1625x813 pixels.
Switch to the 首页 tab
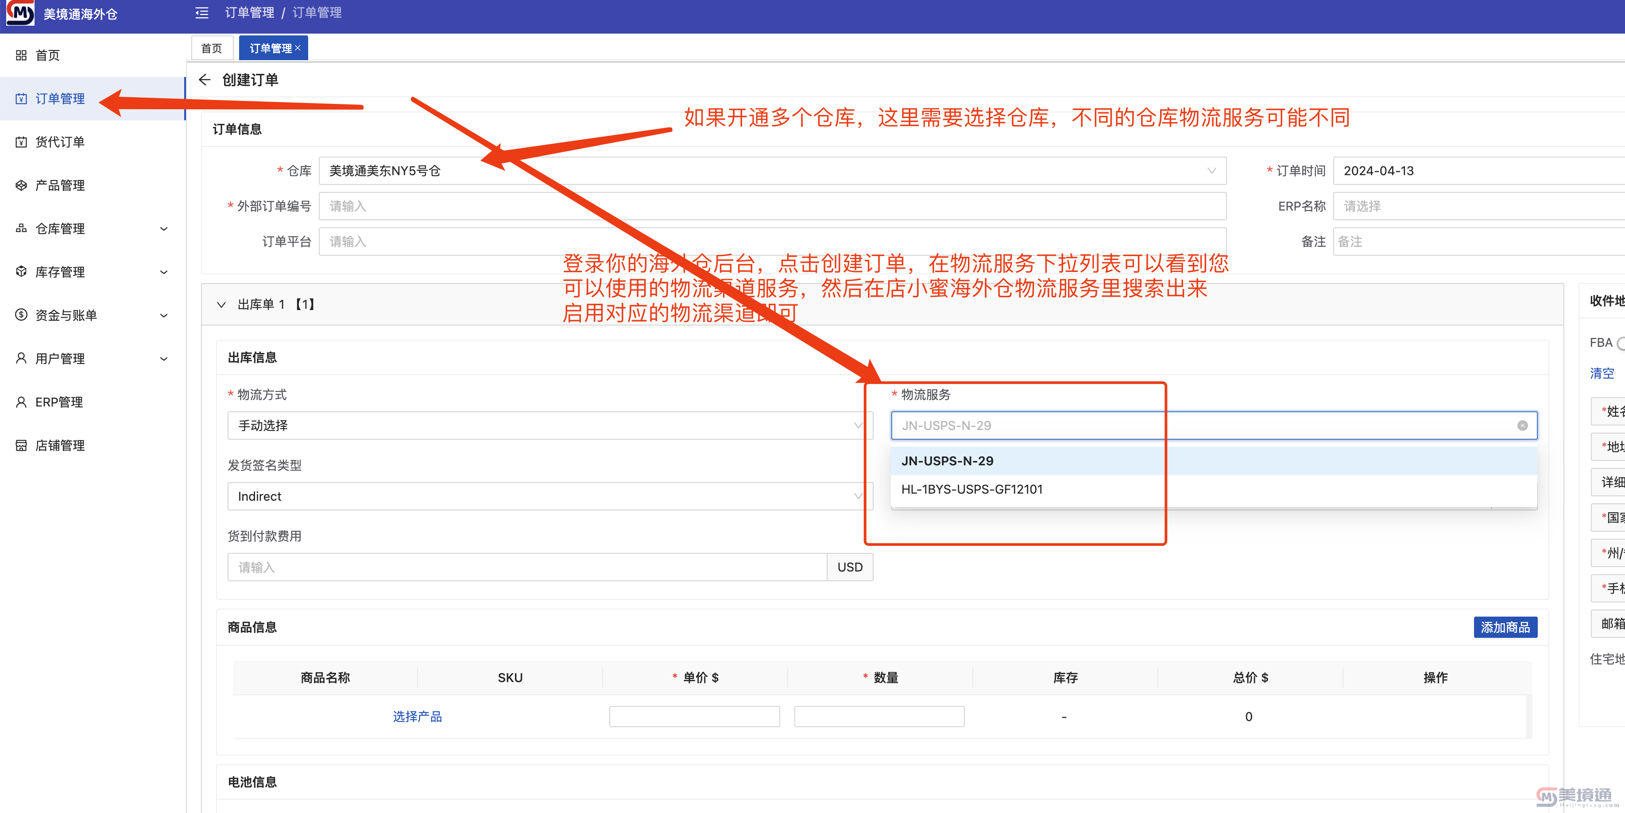tap(212, 49)
